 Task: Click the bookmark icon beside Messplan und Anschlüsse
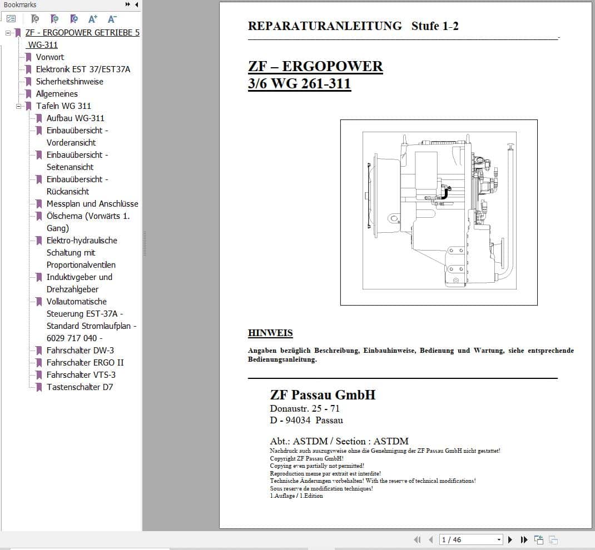39,203
